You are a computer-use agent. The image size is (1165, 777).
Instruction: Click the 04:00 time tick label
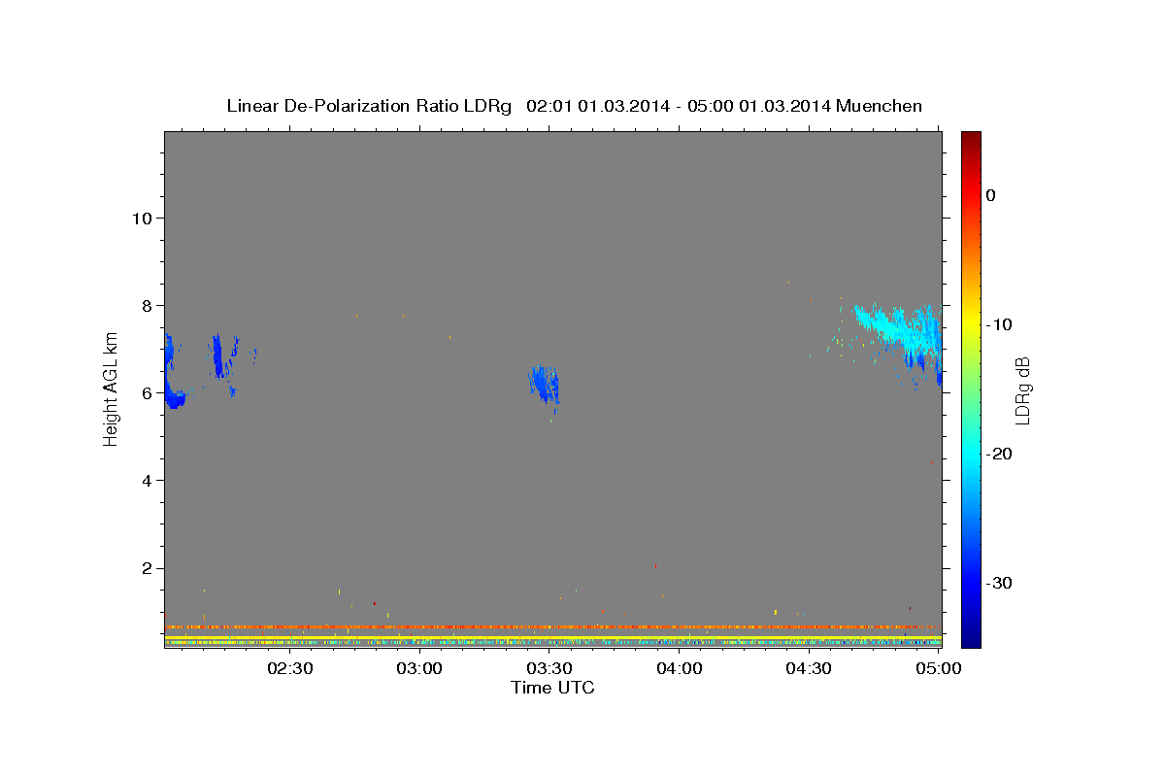pos(680,669)
